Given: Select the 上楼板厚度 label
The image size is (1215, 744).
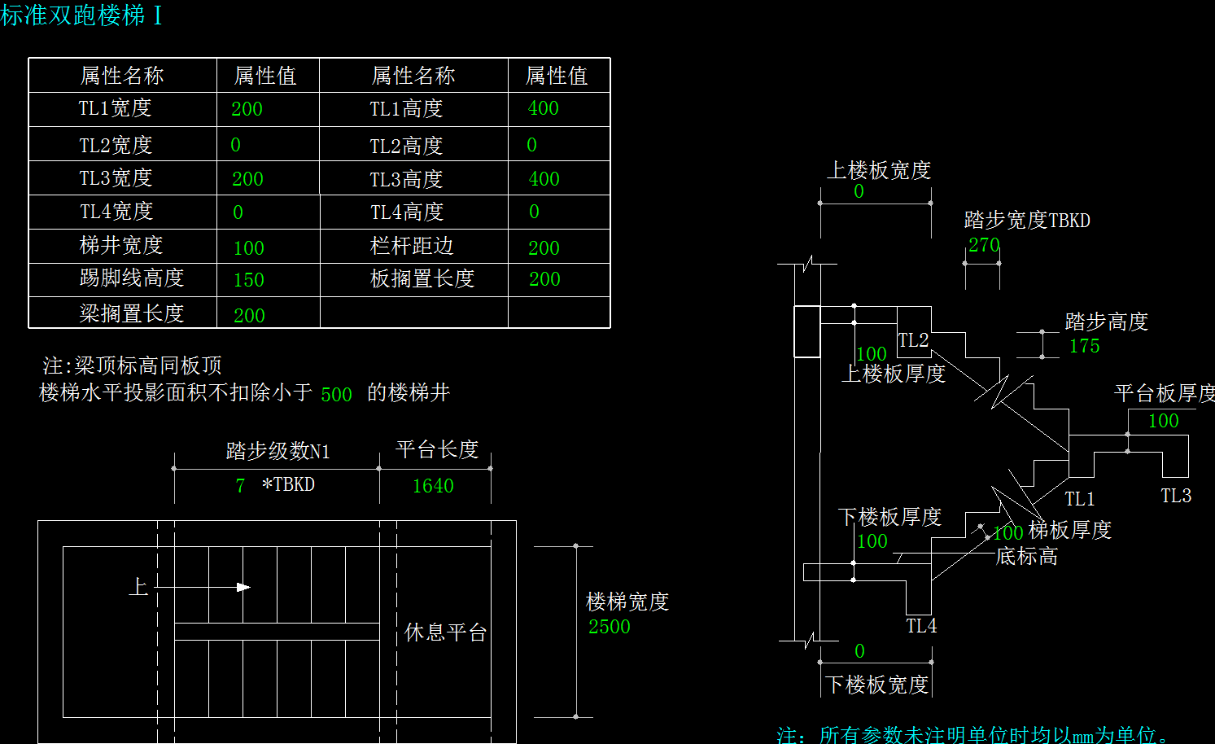Looking at the screenshot, I should (x=894, y=374).
